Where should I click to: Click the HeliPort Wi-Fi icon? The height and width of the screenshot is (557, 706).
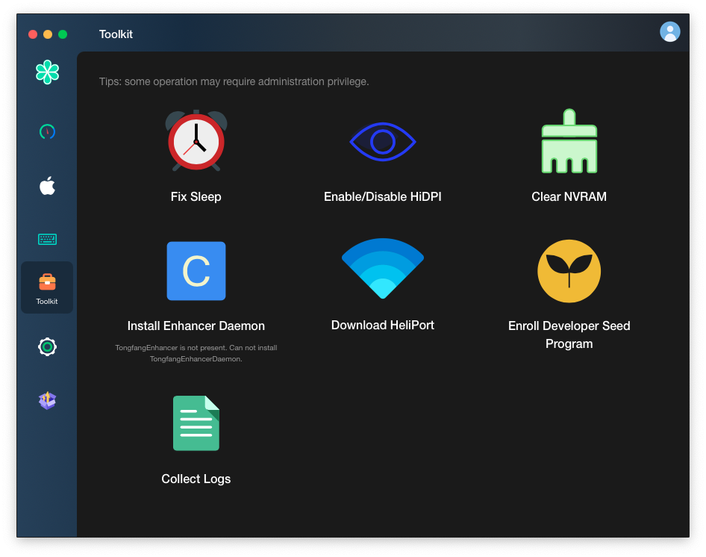pyautogui.click(x=382, y=268)
